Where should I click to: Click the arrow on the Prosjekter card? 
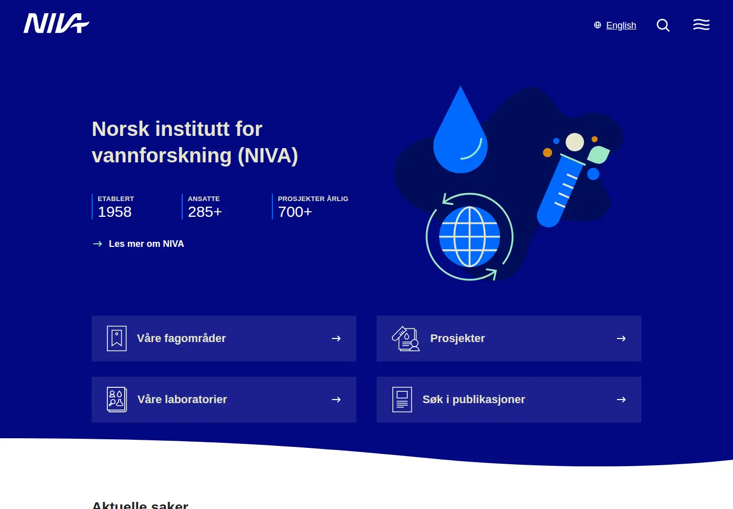621,338
